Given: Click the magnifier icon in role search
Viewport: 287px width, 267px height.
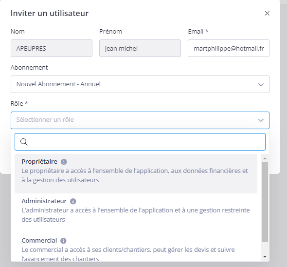Looking at the screenshot, I should point(24,142).
